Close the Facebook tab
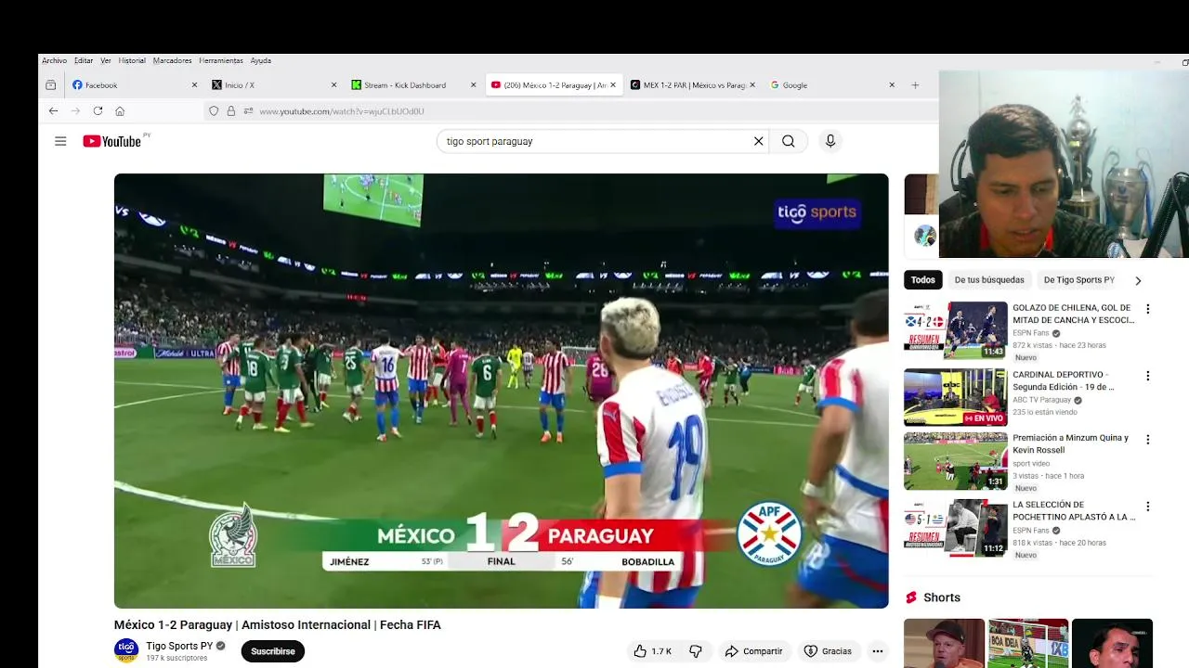 [194, 85]
